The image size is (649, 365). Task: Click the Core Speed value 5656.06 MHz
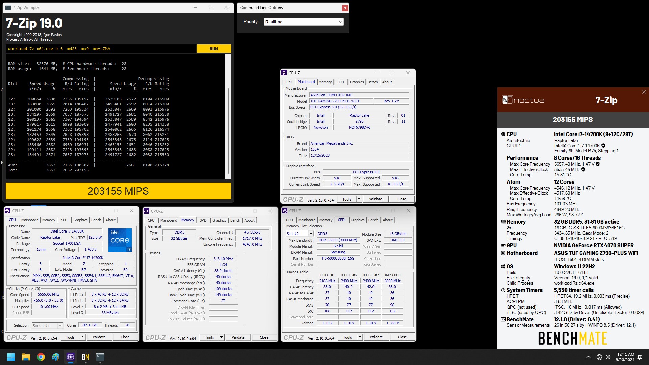(48, 295)
